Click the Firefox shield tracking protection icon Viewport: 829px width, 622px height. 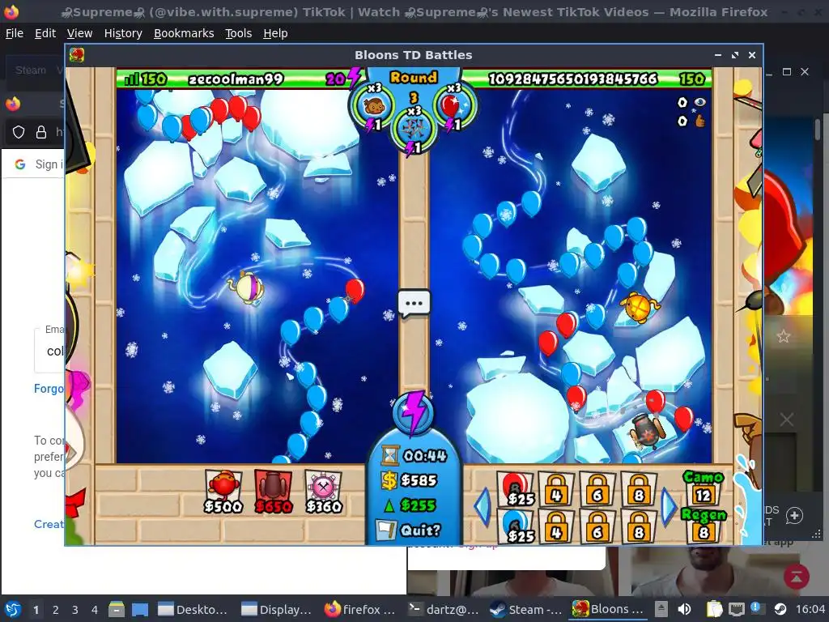[19, 132]
